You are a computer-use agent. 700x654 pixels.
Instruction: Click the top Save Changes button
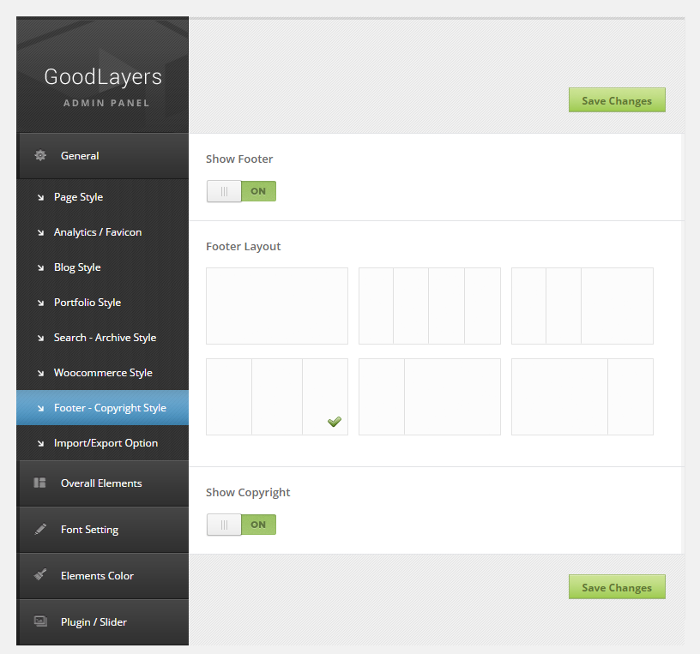[617, 100]
